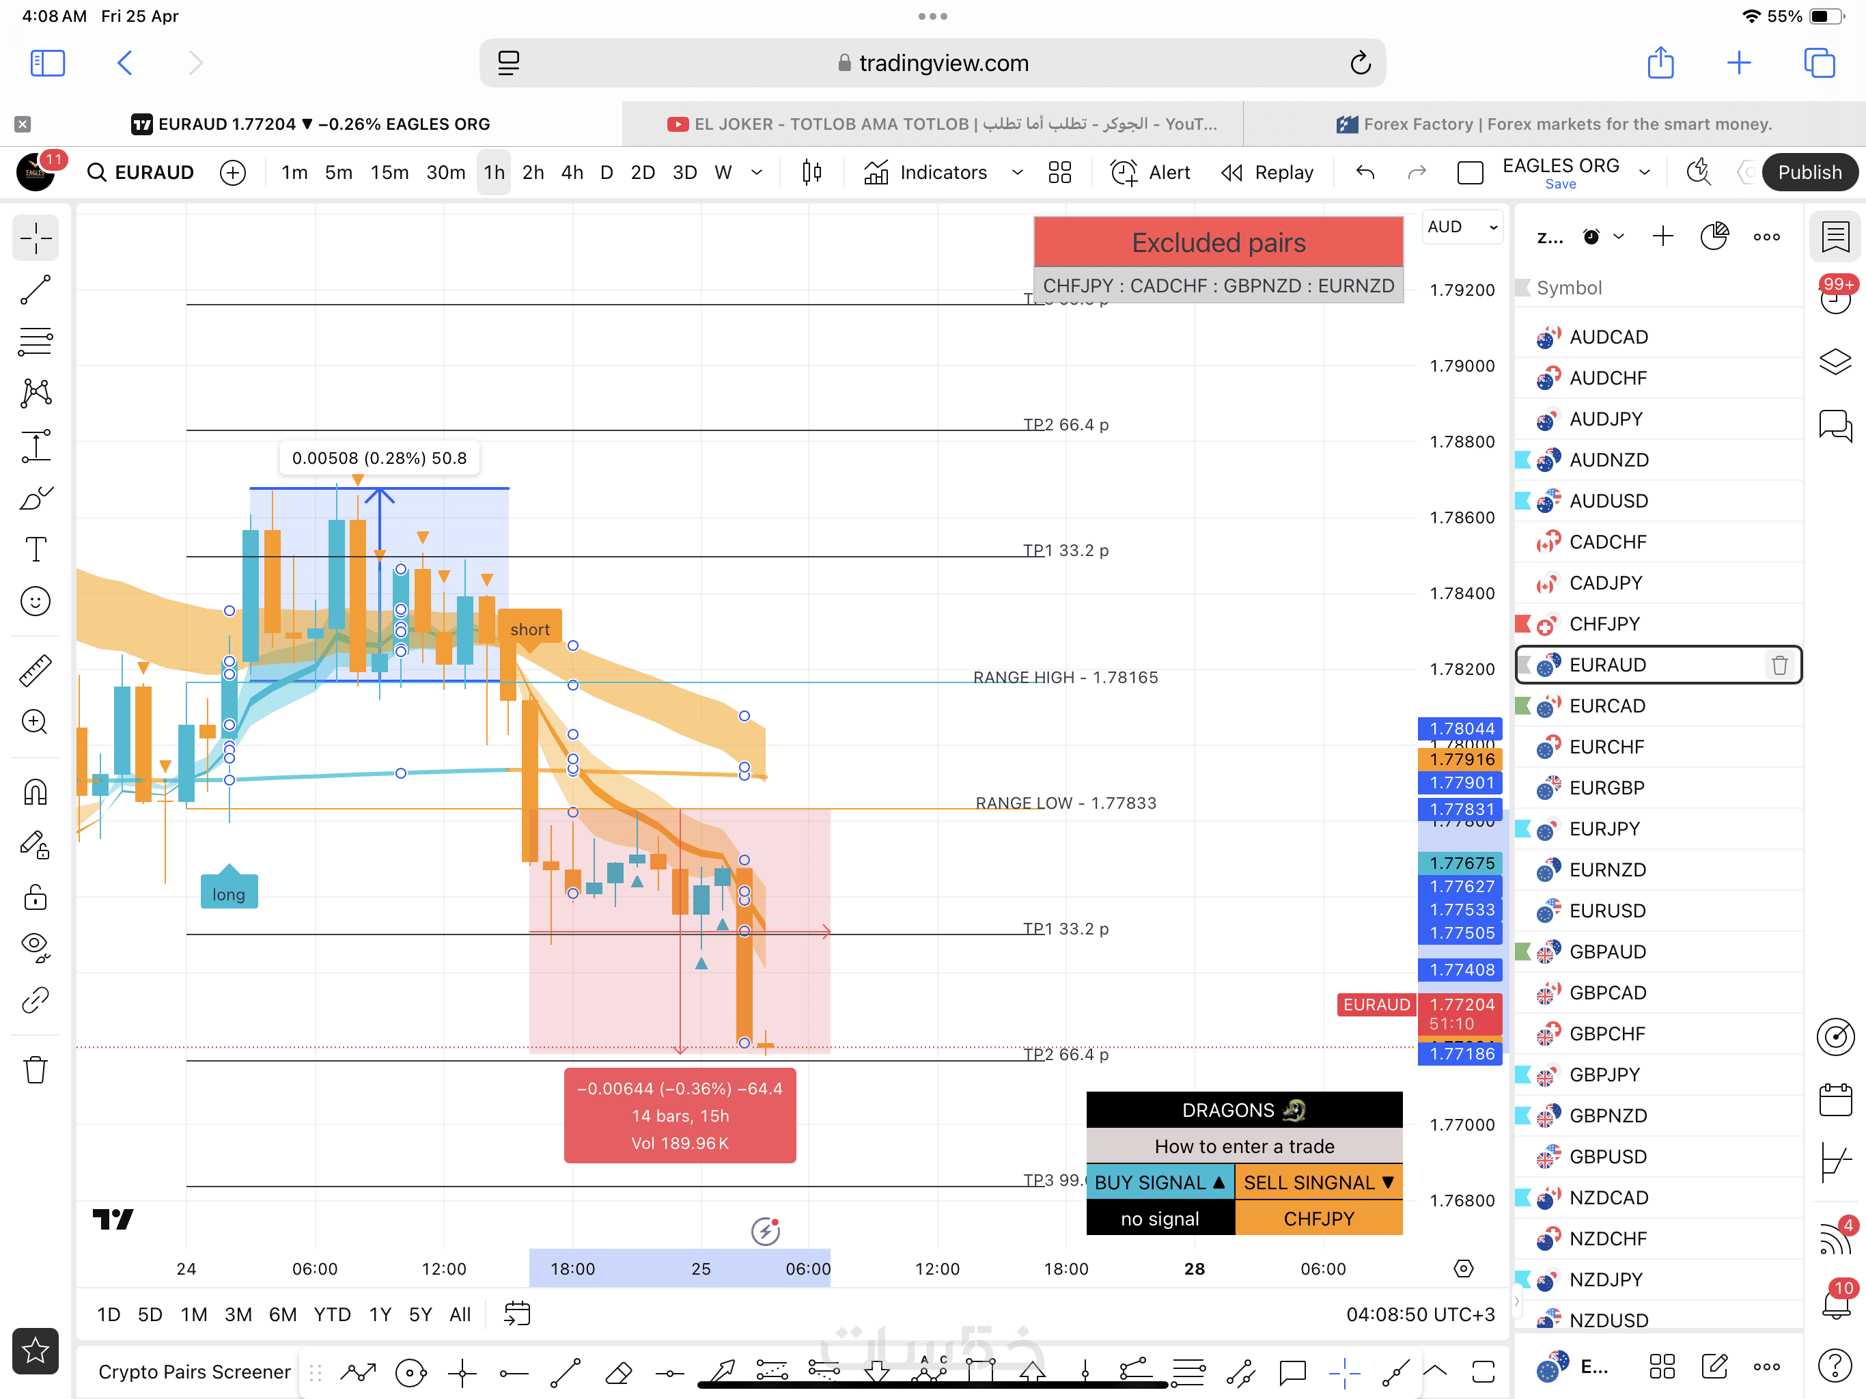Select AUDNZD in the watchlist

1658,460
